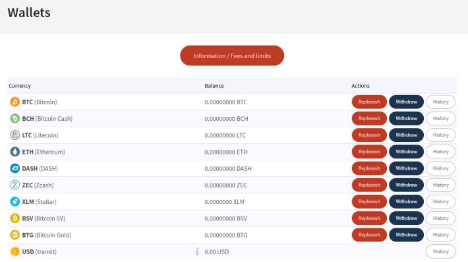Click the '0.00000000 BTG' balance value
The height and width of the screenshot is (262, 468).
(226, 236)
